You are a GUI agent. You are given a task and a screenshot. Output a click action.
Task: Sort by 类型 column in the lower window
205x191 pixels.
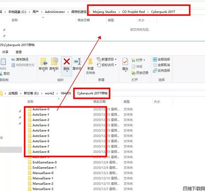point(126,101)
